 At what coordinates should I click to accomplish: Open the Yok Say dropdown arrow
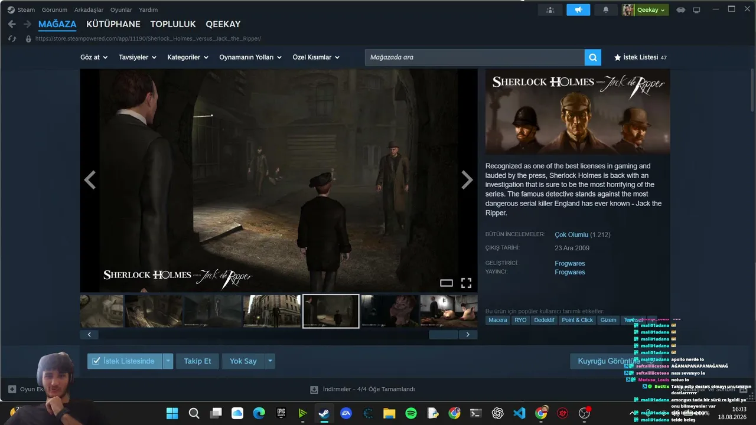[270, 361]
